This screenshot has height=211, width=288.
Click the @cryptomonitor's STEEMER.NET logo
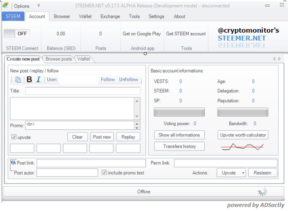pyautogui.click(x=248, y=37)
